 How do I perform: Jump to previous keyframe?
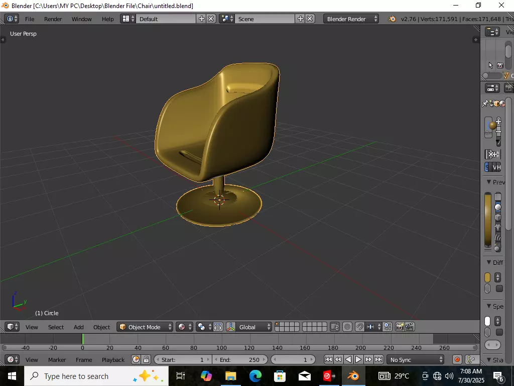tap(338, 360)
